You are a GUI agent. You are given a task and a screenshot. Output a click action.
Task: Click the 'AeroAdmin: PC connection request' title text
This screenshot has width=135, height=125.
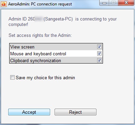(x=40, y=4)
